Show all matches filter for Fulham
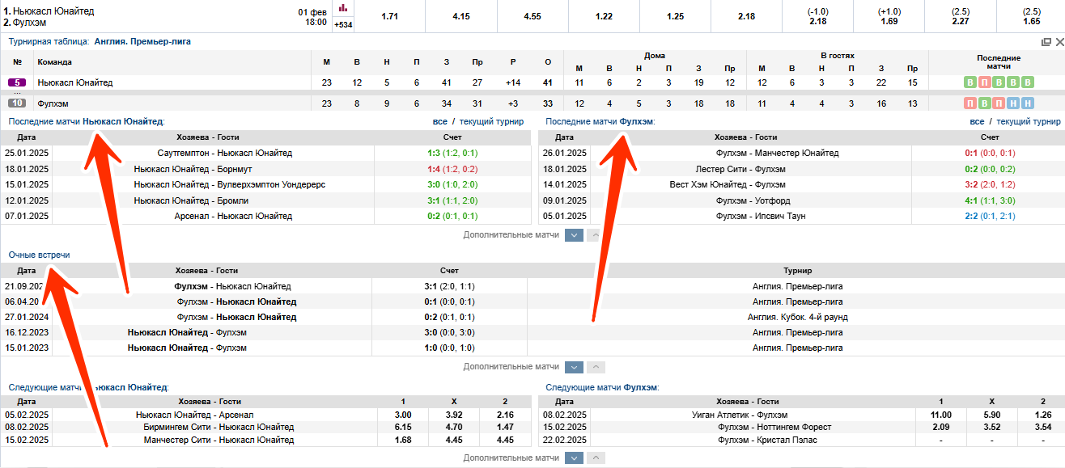The height and width of the screenshot is (468, 1065). [977, 121]
